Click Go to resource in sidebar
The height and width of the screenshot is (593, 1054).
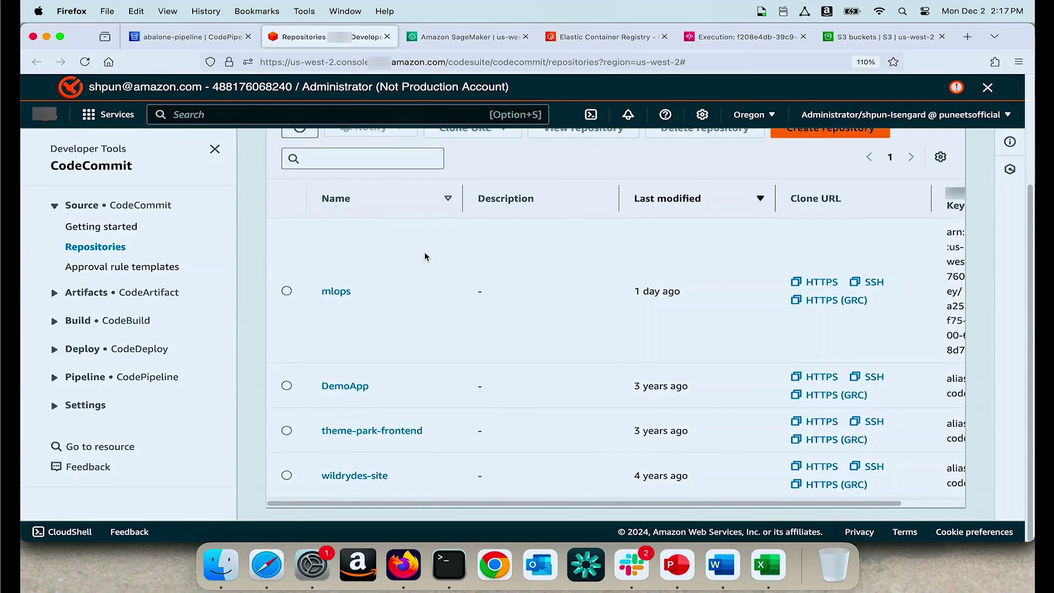point(93,447)
